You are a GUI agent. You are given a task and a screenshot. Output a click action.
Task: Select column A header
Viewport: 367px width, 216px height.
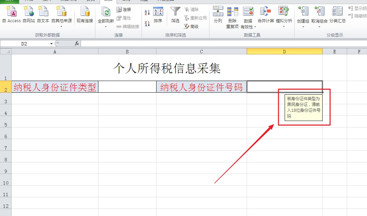55,52
